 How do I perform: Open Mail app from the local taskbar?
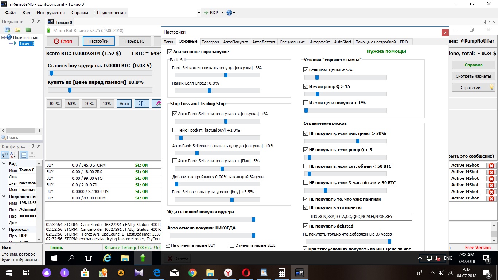coord(175,273)
